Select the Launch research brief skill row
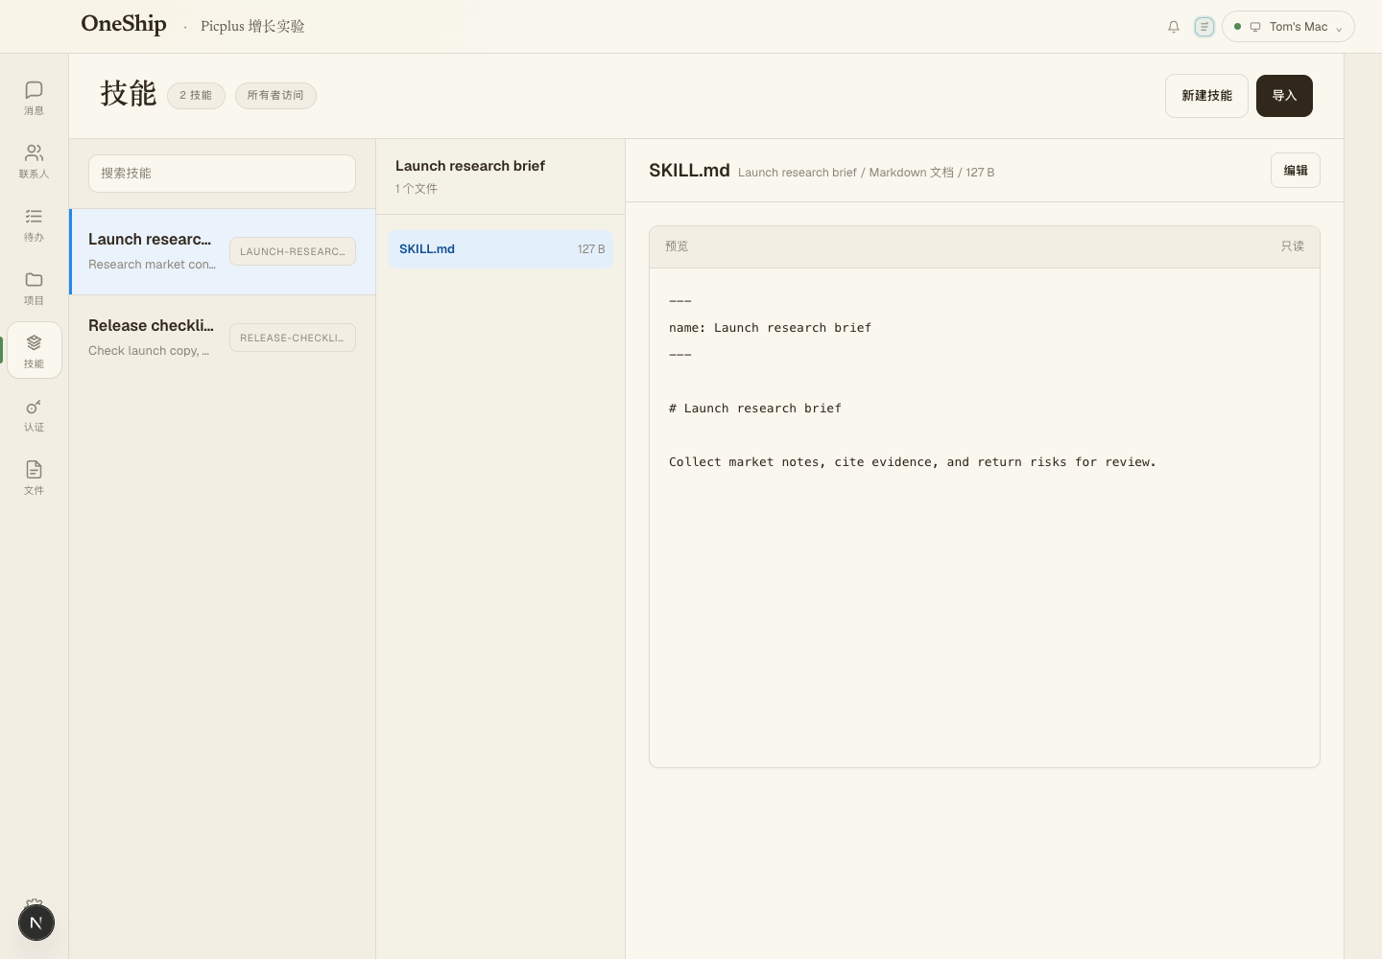This screenshot has width=1382, height=959. [223, 251]
